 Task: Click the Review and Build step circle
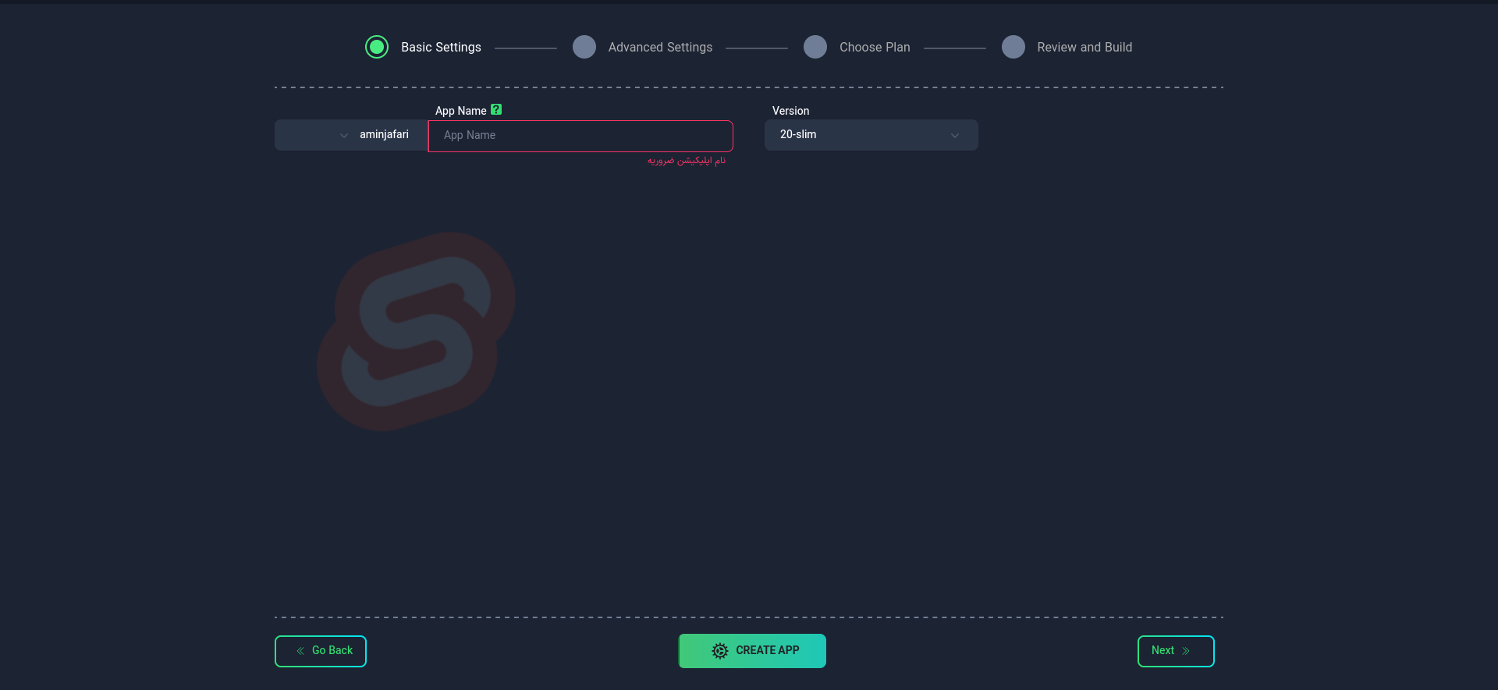click(x=1013, y=47)
